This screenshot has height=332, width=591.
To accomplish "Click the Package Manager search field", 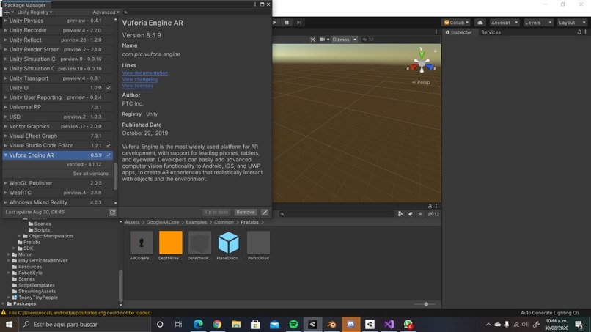I will pyautogui.click(x=197, y=12).
